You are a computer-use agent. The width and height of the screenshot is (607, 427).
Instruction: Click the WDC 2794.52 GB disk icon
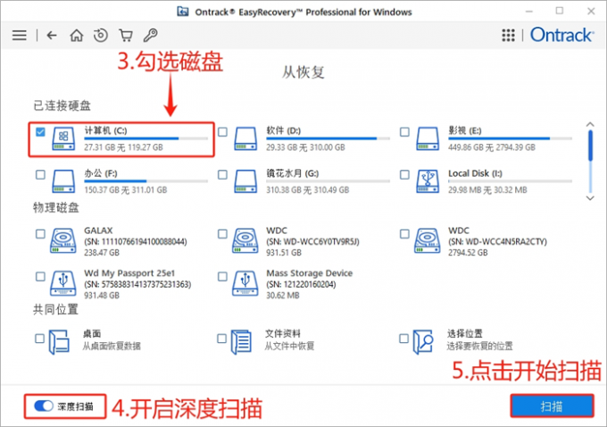pyautogui.click(x=427, y=240)
